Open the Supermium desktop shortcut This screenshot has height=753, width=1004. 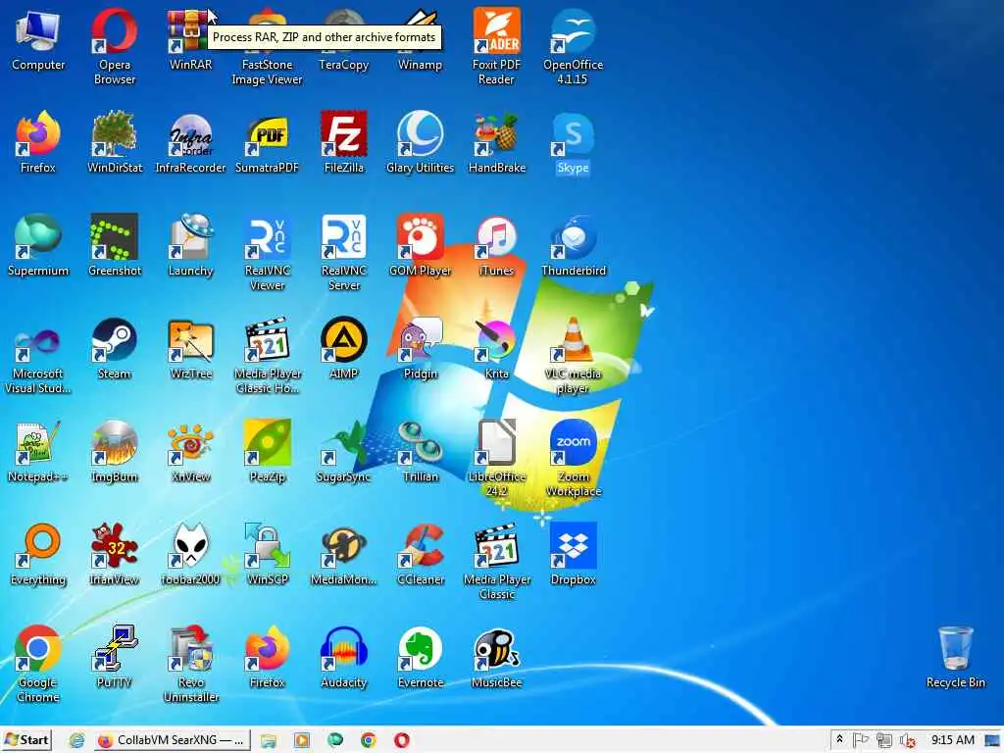[x=38, y=245]
